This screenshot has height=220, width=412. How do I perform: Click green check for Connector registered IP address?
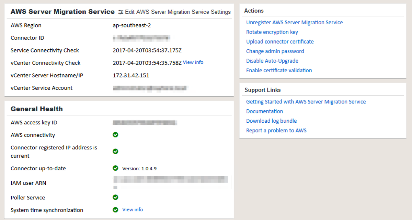click(x=115, y=151)
